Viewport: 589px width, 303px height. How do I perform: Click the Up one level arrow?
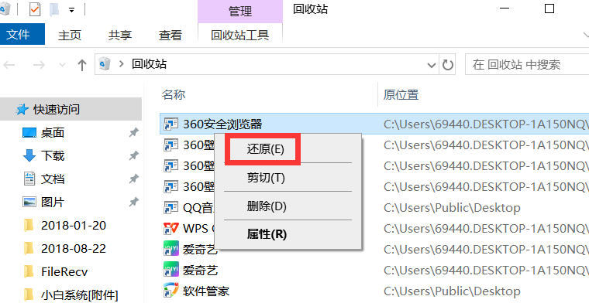point(81,65)
